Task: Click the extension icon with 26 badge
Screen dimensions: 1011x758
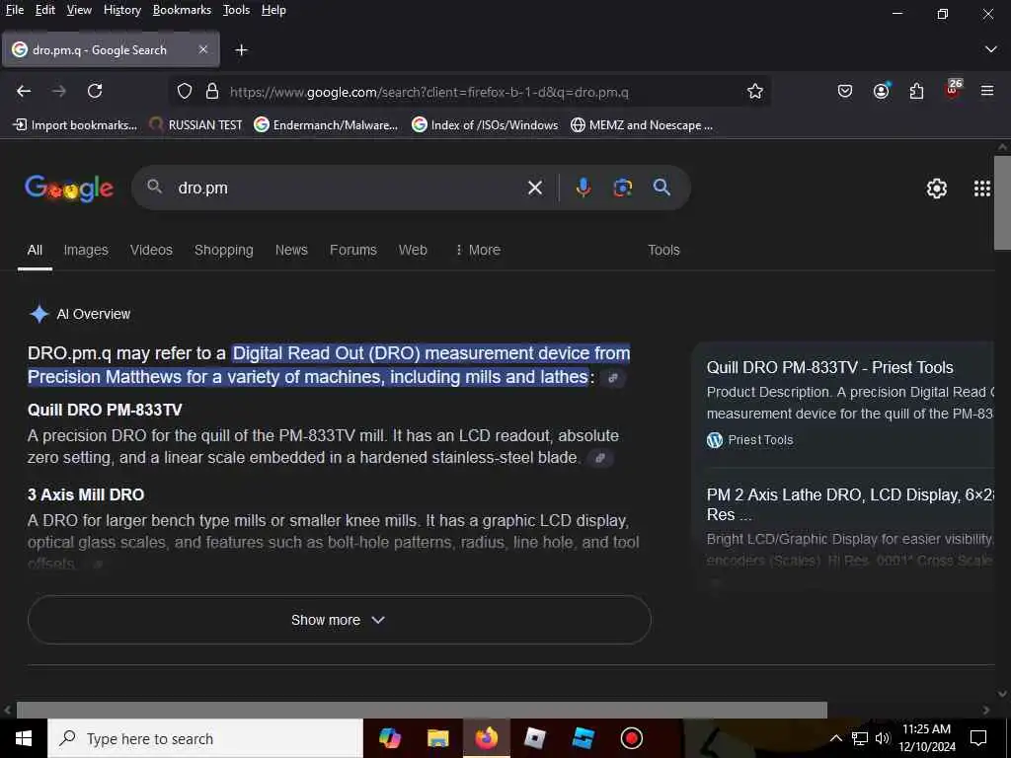Action: point(953,90)
